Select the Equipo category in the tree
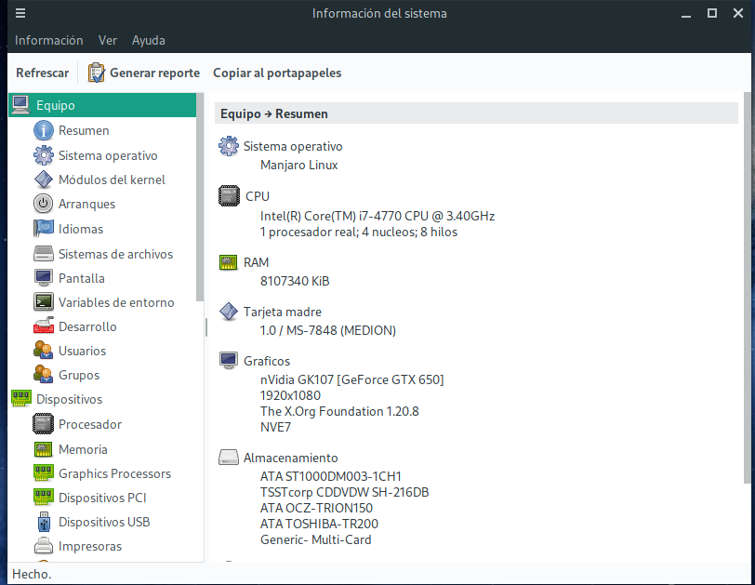 pos(102,105)
